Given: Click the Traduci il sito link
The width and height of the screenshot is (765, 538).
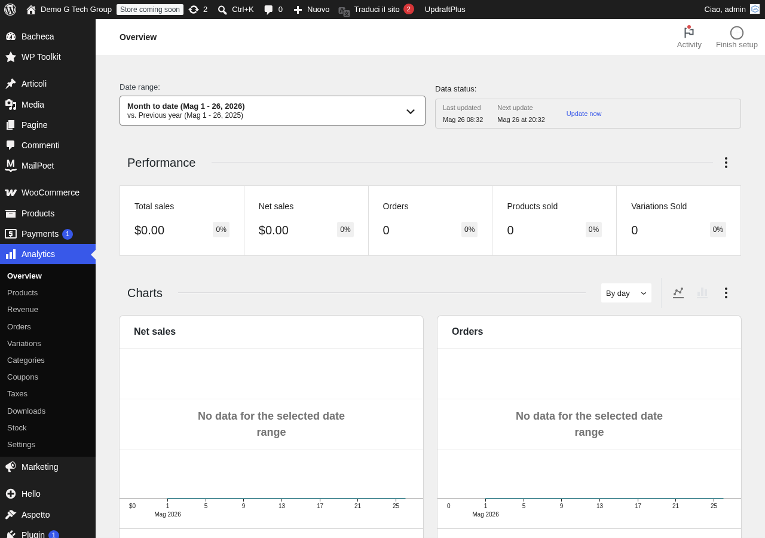Looking at the screenshot, I should point(377,10).
